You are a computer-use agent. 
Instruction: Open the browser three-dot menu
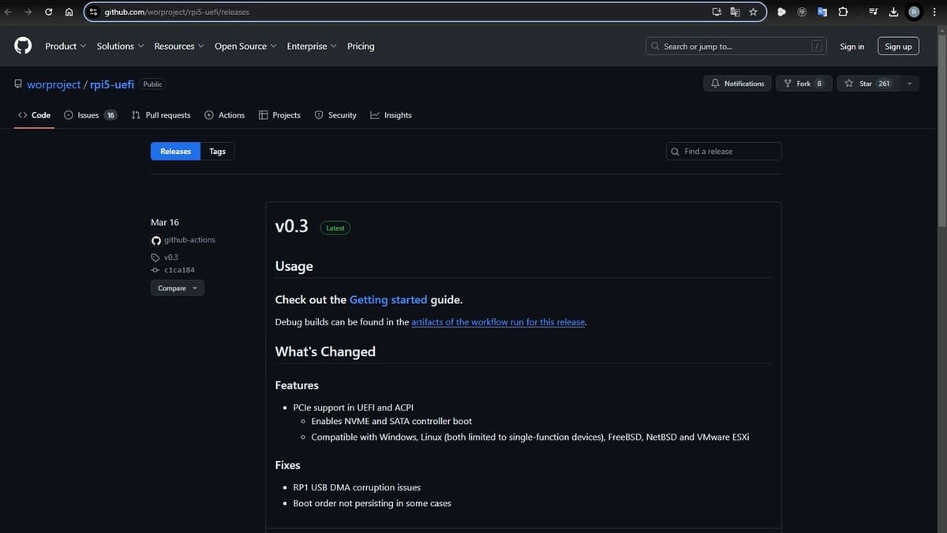click(x=935, y=12)
